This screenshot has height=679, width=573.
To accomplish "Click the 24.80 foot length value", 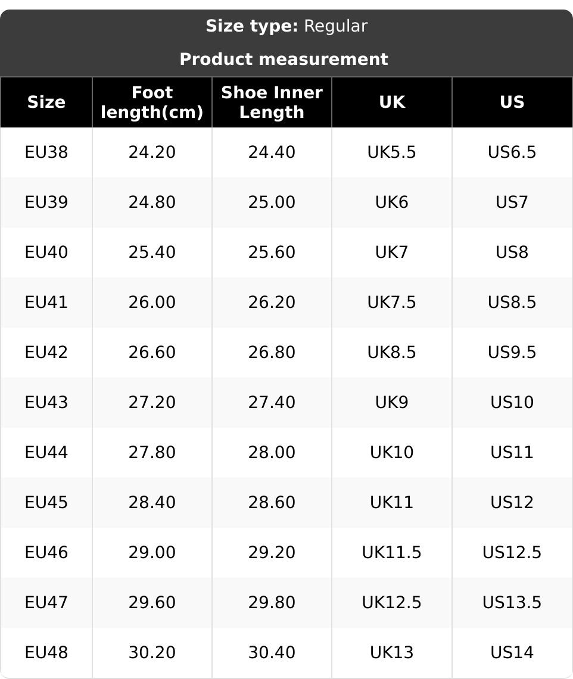I will point(152,203).
